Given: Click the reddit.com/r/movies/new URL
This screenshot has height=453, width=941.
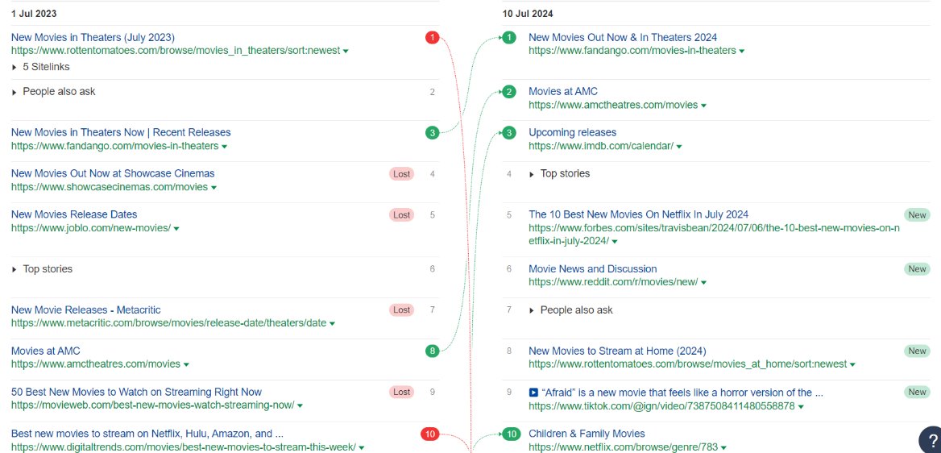Looking at the screenshot, I should coord(613,282).
